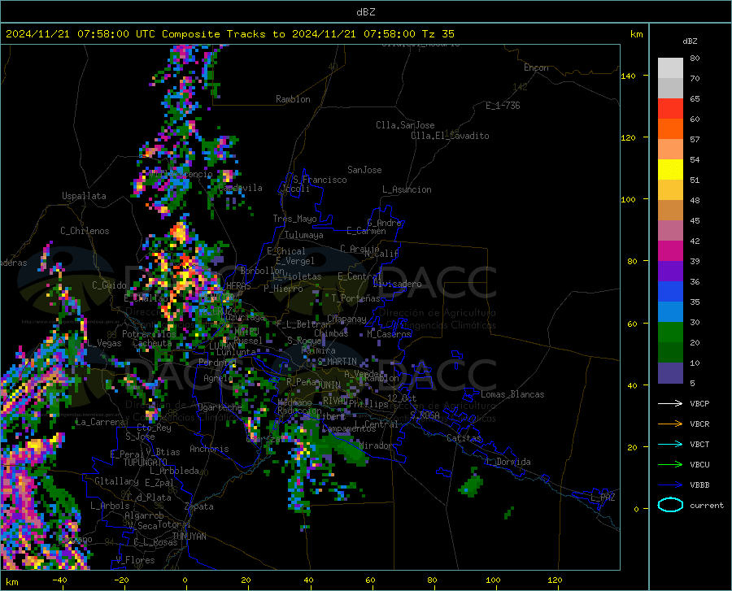Select the gray 65-70 dBZ swatch
This screenshot has width=732, height=591.
670,88
